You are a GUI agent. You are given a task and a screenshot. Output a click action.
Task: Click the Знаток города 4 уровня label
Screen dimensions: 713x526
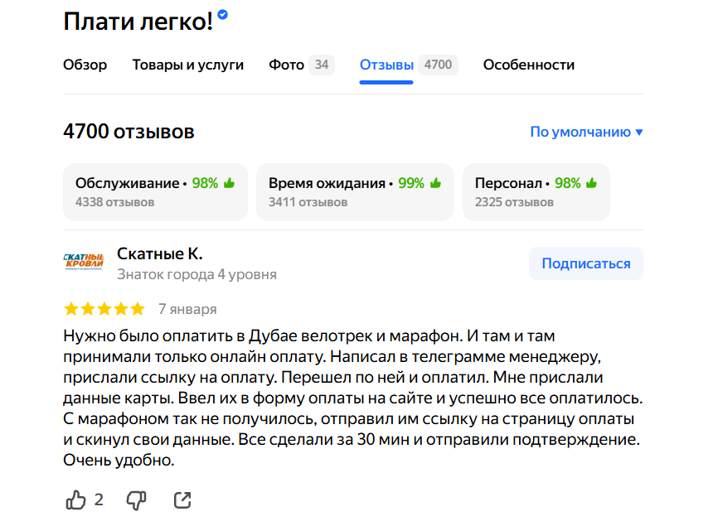(196, 274)
